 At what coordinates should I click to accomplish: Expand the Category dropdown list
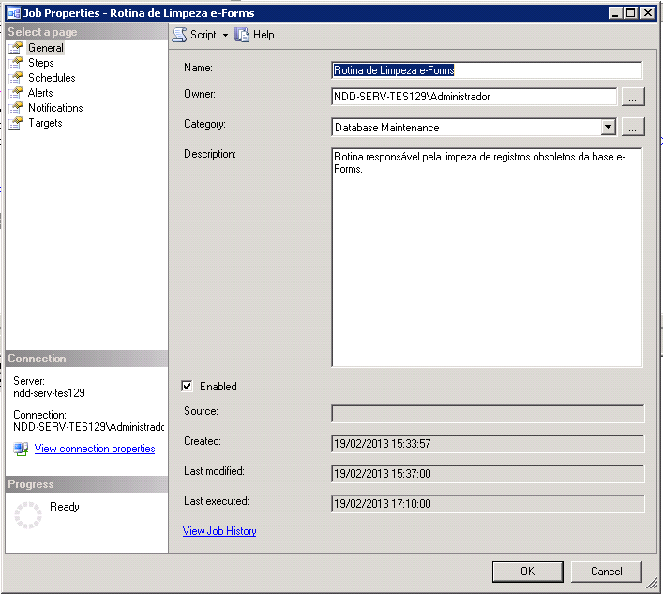608,127
